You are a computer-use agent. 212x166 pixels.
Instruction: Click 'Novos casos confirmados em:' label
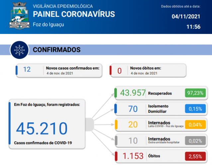(x=73, y=68)
